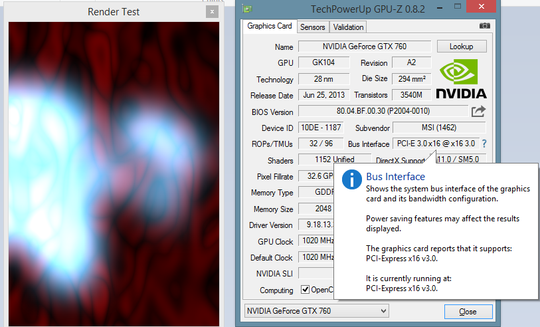This screenshot has width=540, height=327.
Task: Click the TechPowerUp GPU-Z 0.8.2 title text
Action: (368, 9)
